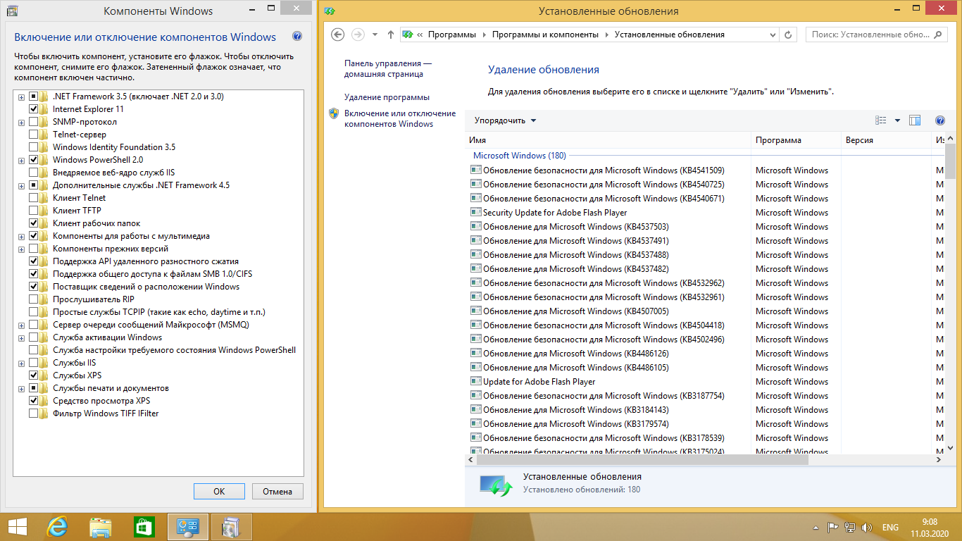962x541 pixels.
Task: Open the Упорядочить dropdown menu
Action: (505, 120)
